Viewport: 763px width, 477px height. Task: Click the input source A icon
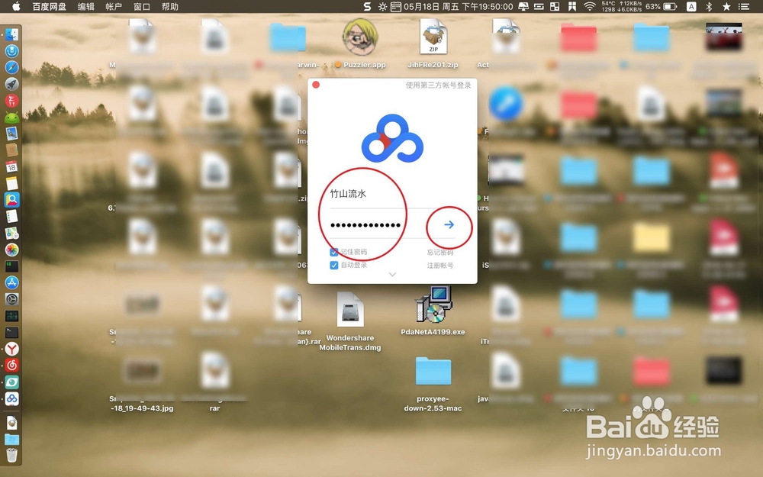(x=691, y=7)
